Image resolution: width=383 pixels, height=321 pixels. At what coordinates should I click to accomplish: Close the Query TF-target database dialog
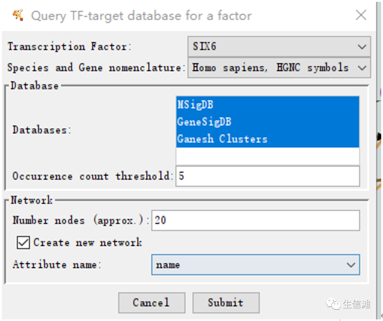(361, 15)
